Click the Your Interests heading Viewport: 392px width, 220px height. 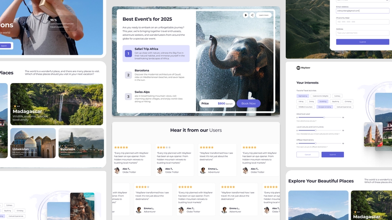click(307, 83)
